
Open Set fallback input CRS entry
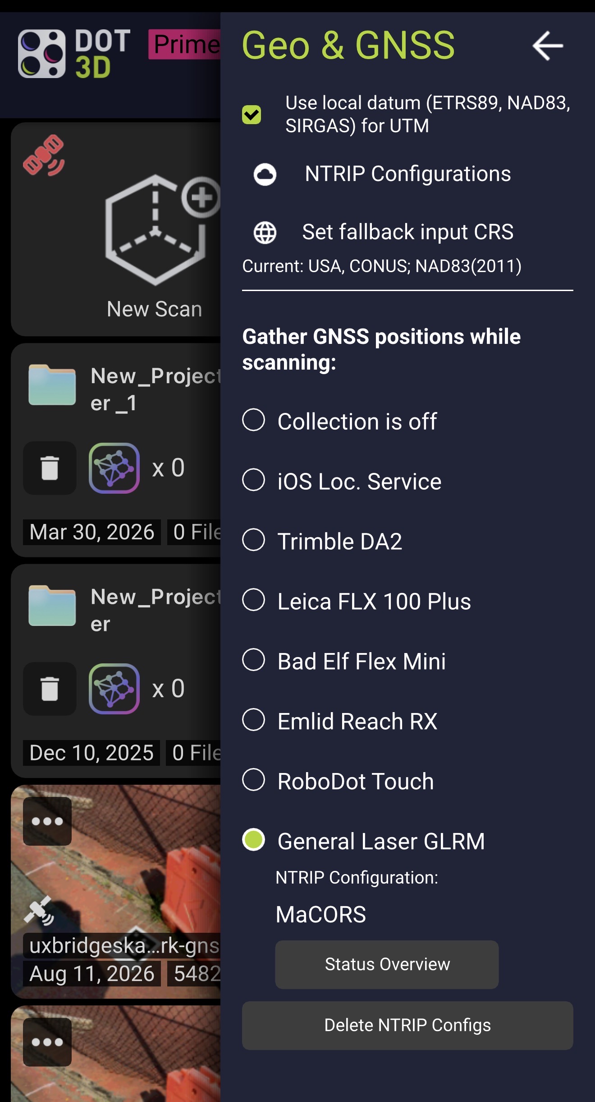pos(407,232)
